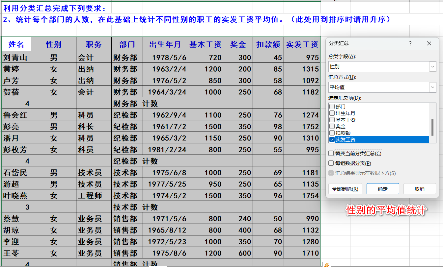Check the 部门 summary item checkbox
Image resolution: width=443 pixels, height=267 pixels.
[332, 107]
